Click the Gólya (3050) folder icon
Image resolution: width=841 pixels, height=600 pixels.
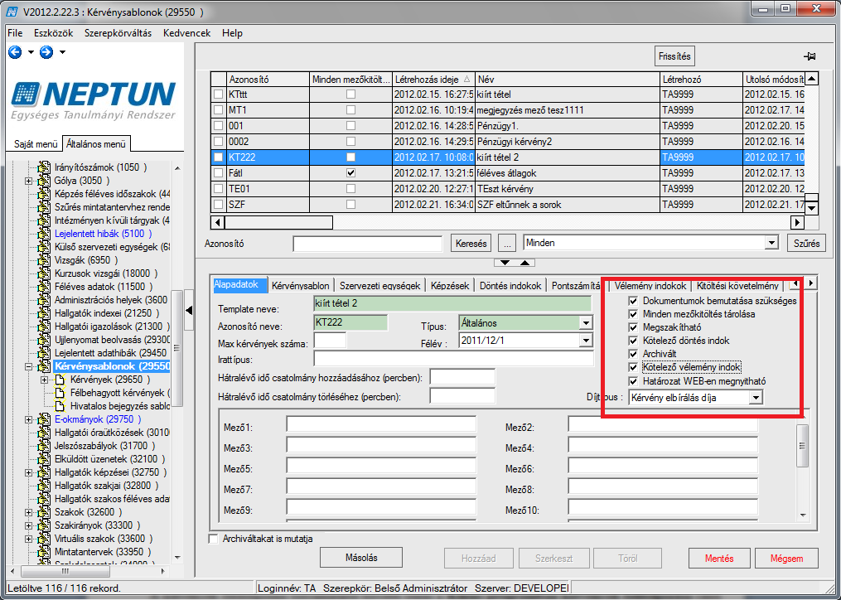(44, 181)
